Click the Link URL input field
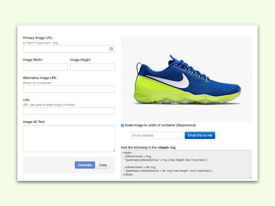 (69, 111)
